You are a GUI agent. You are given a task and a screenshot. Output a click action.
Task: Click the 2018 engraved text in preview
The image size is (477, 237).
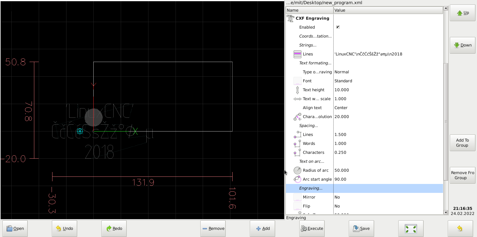(x=99, y=152)
